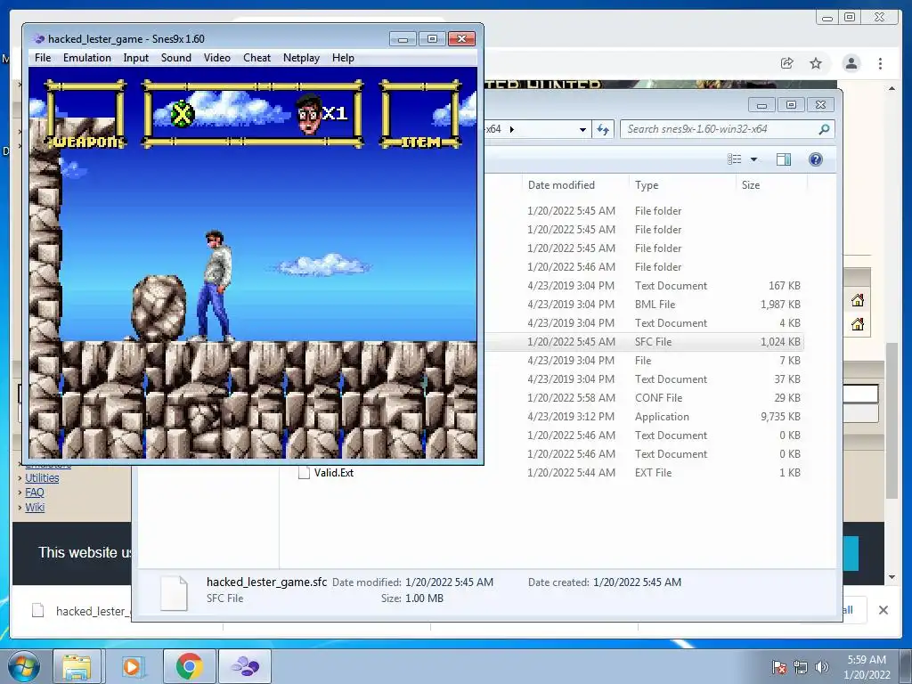The height and width of the screenshot is (684, 912).
Task: Open the taskbar clock showing 5:59 AM
Action: tap(867, 667)
